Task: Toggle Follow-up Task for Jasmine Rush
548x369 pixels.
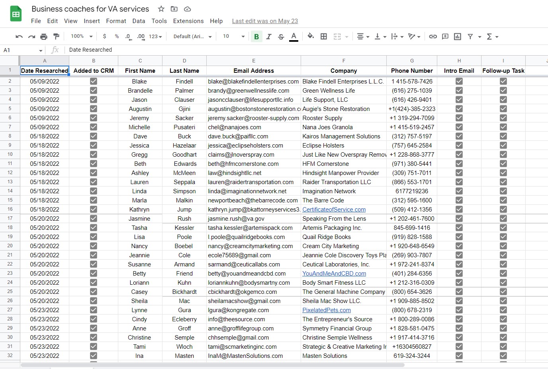Action: coord(503,218)
